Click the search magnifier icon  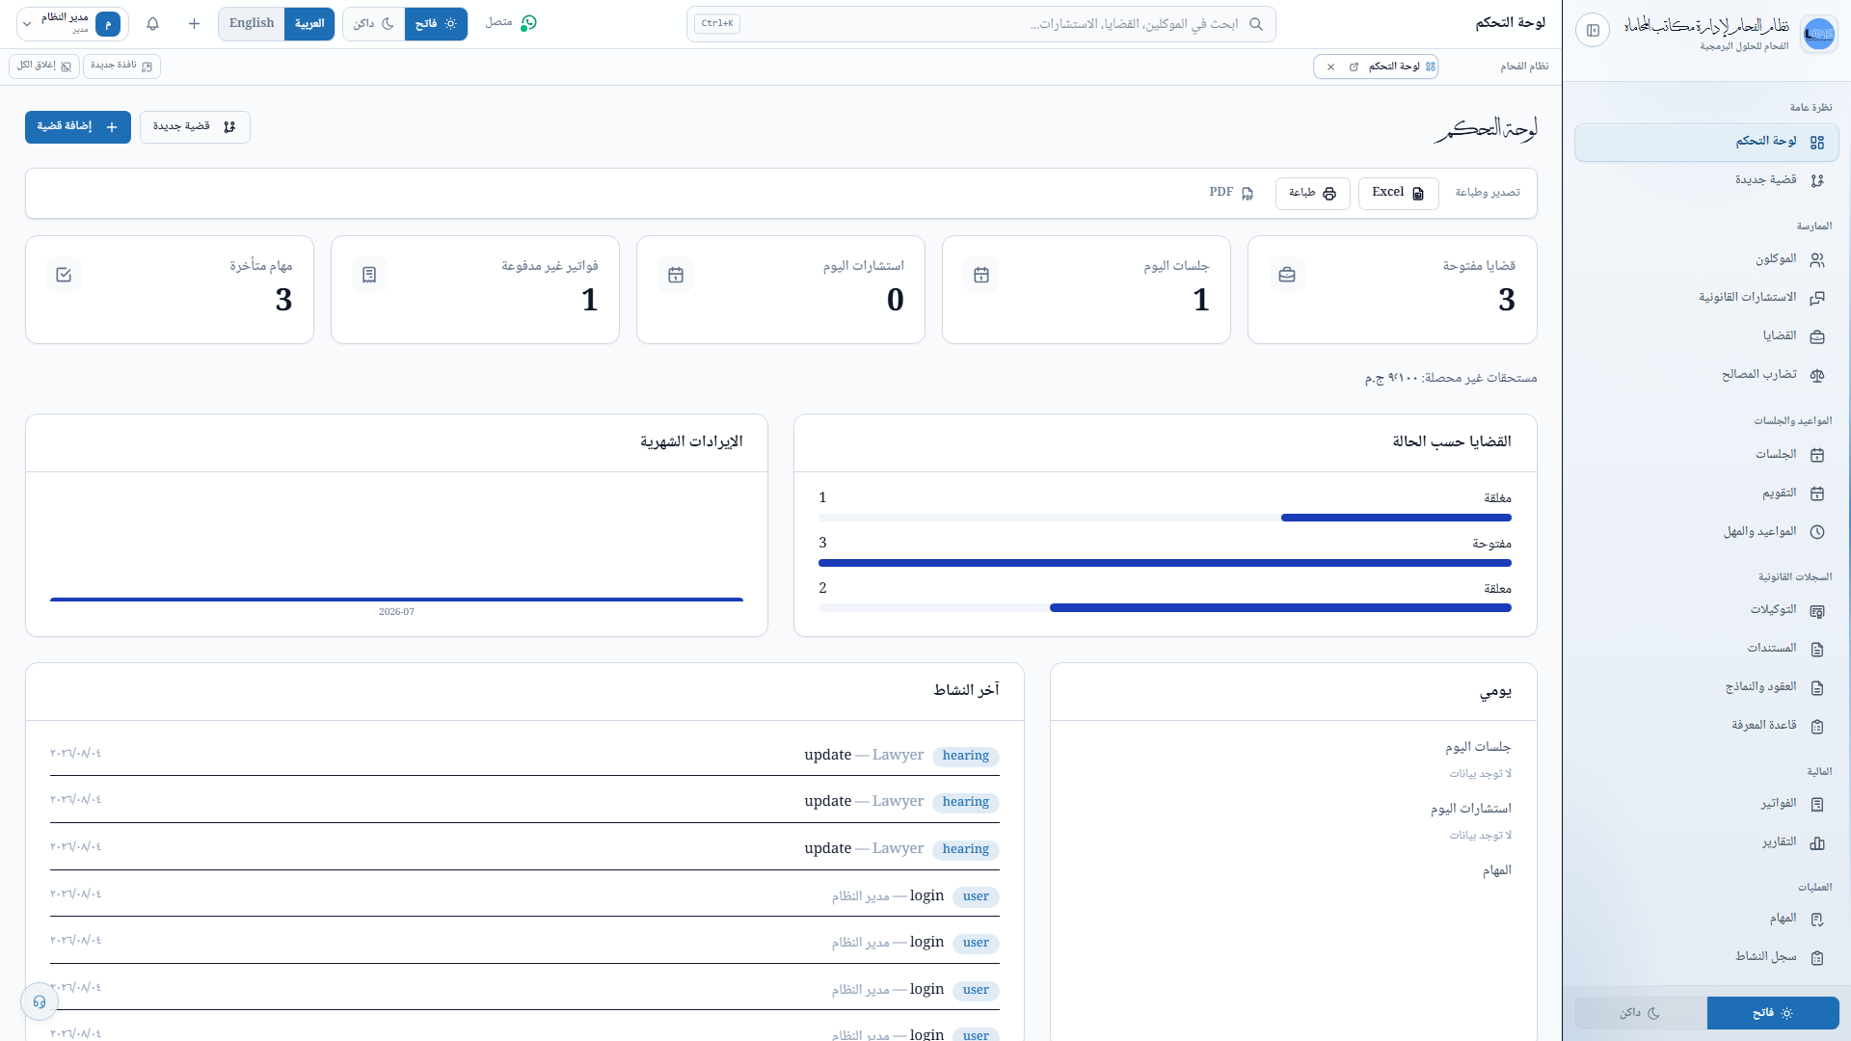1255,24
